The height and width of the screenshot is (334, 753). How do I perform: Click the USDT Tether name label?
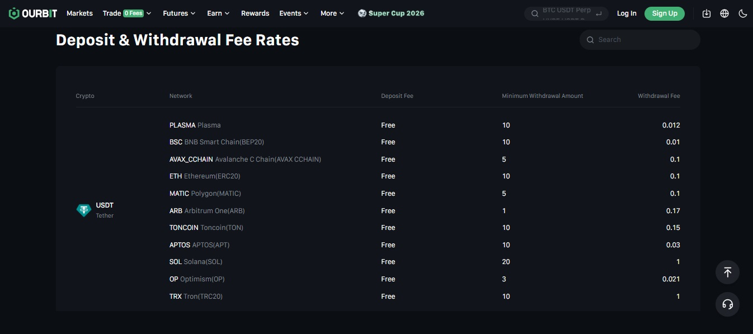[x=105, y=210]
